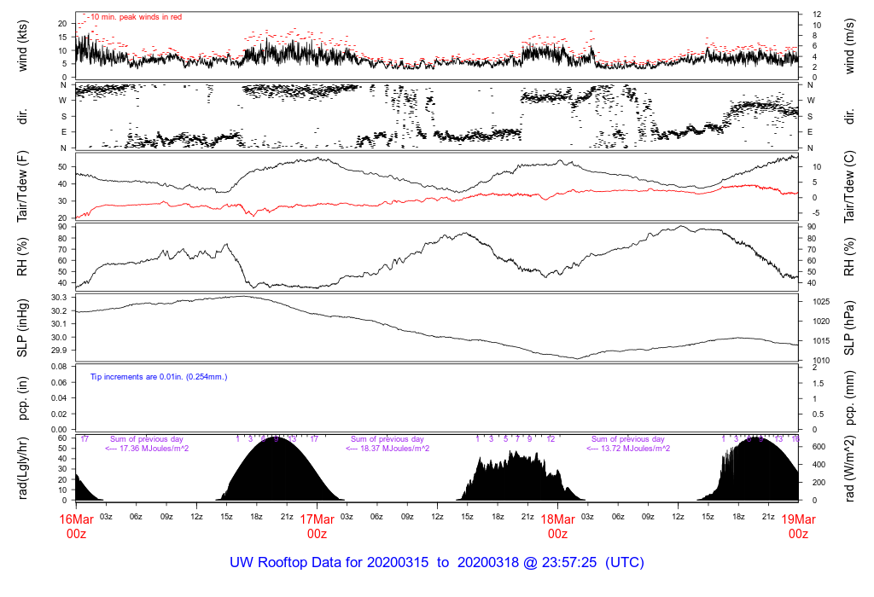The height and width of the screenshot is (597, 874).
Task: Click the 'rad (W/m^2)' axis label
Action: pyautogui.click(x=849, y=468)
